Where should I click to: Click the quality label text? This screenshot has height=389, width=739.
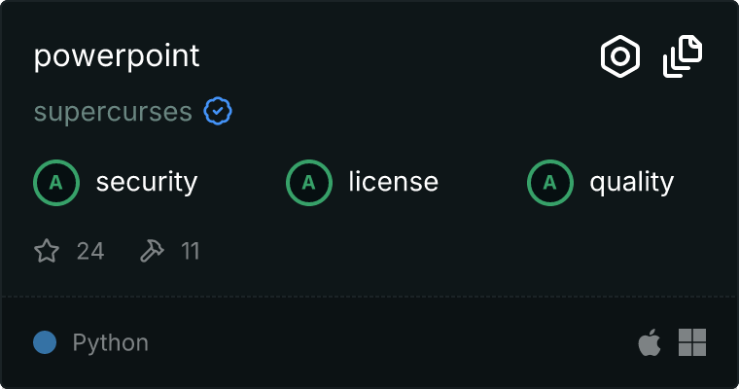click(632, 183)
